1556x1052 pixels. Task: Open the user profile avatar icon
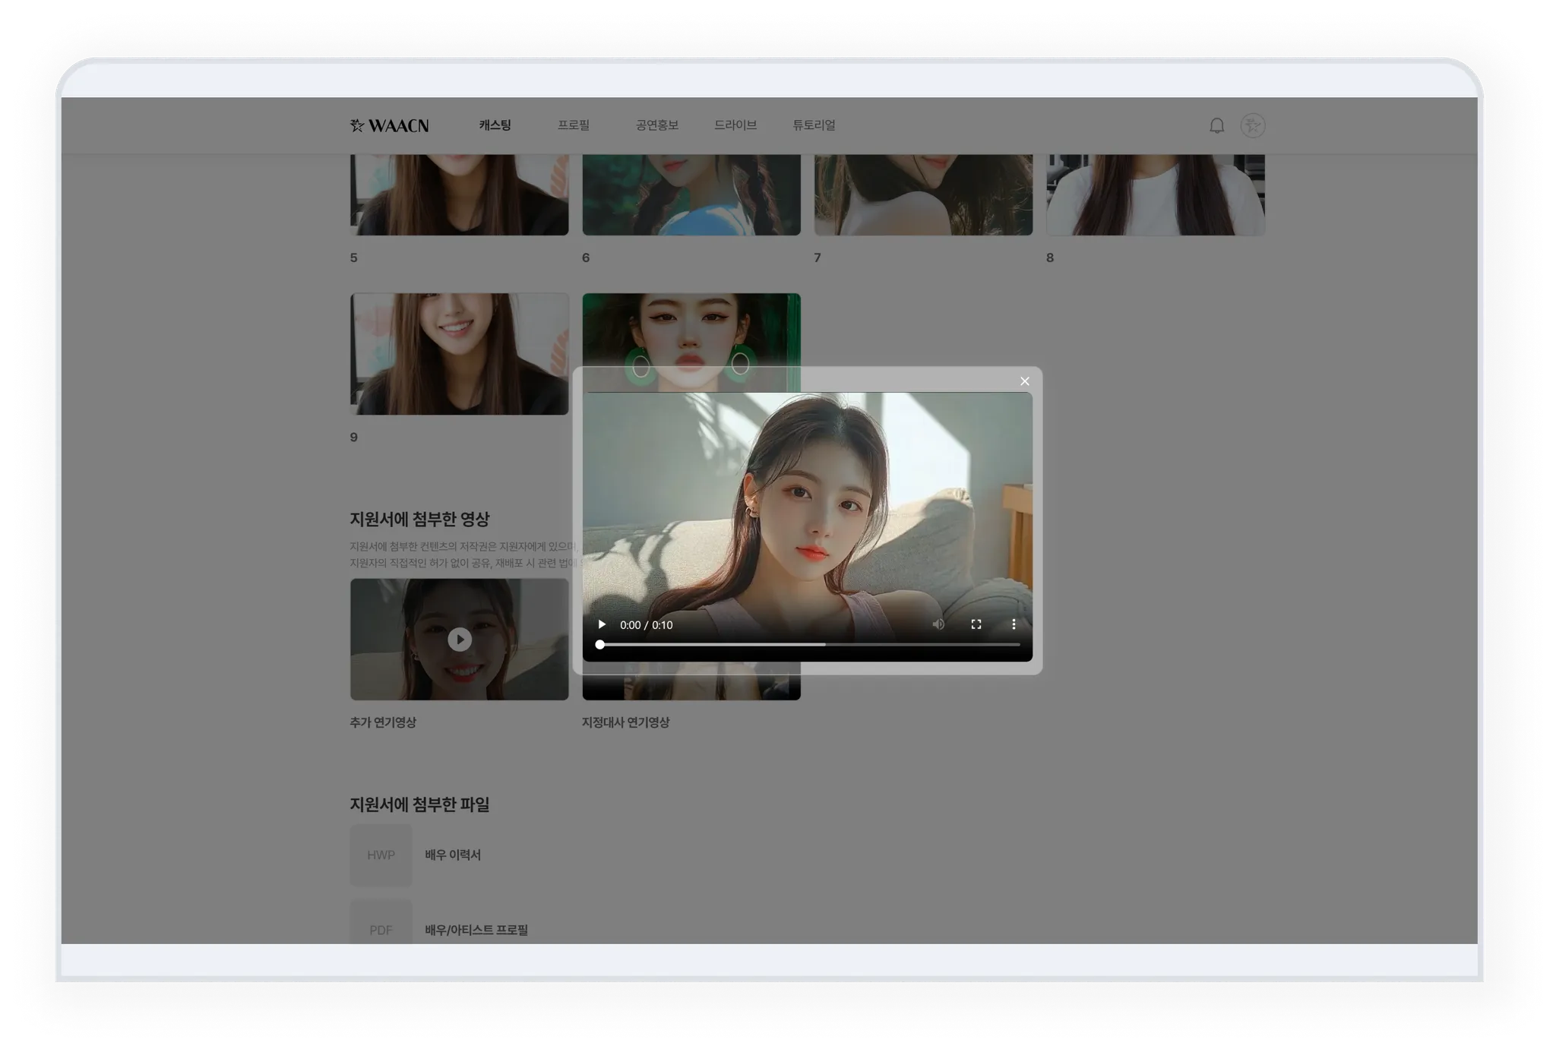[x=1252, y=126]
